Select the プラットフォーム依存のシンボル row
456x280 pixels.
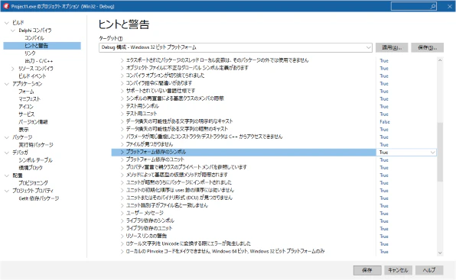point(243,152)
